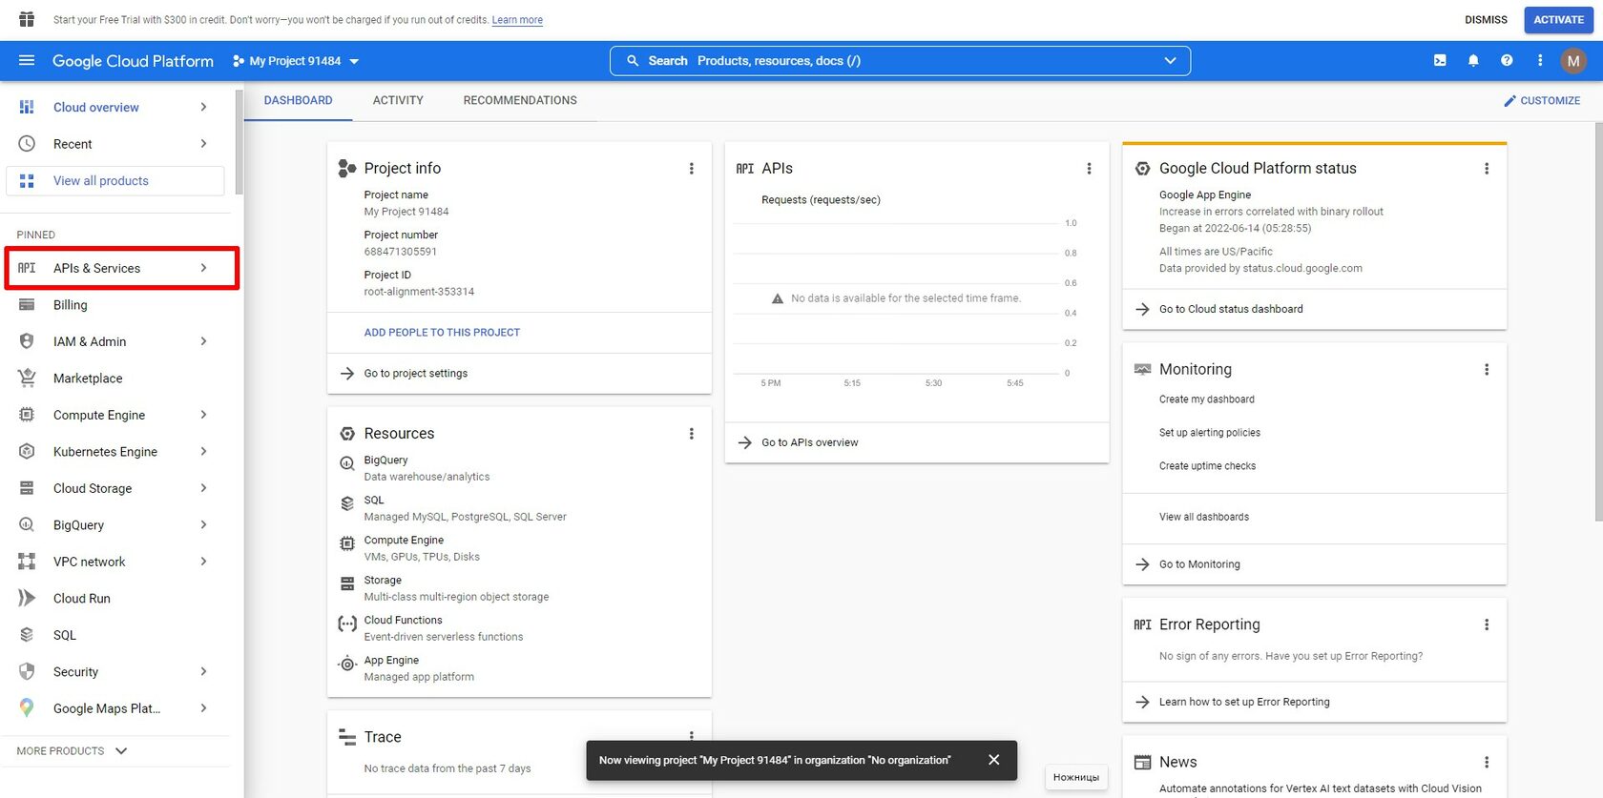
Task: Click the gift icon in free trial banner
Action: [x=27, y=19]
